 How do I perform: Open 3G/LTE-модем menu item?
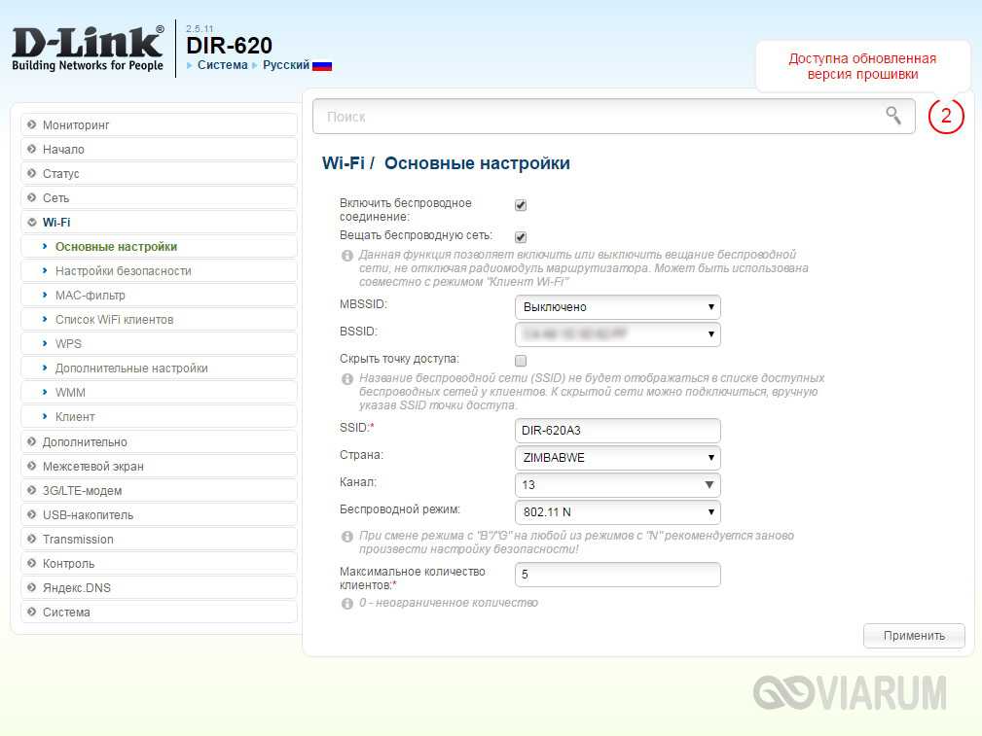click(x=159, y=491)
